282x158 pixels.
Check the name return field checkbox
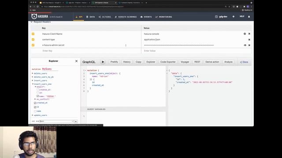coord(35,111)
